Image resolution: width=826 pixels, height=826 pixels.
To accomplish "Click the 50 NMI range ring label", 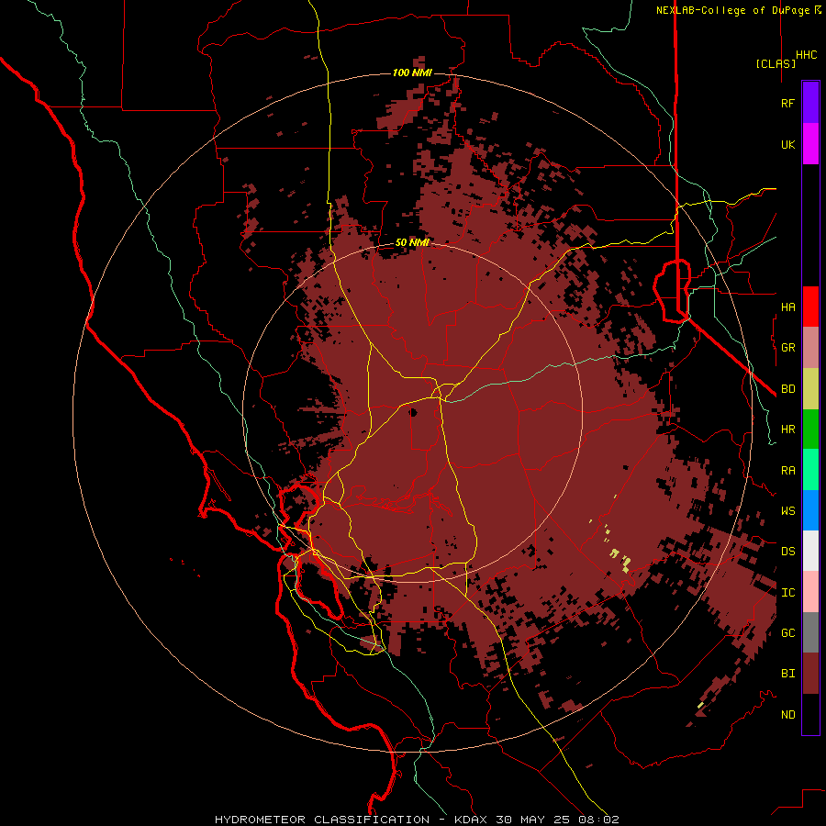I will (412, 243).
